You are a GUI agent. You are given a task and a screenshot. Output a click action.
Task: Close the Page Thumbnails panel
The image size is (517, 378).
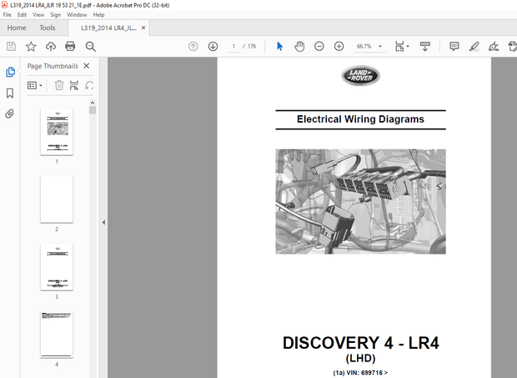coord(87,66)
